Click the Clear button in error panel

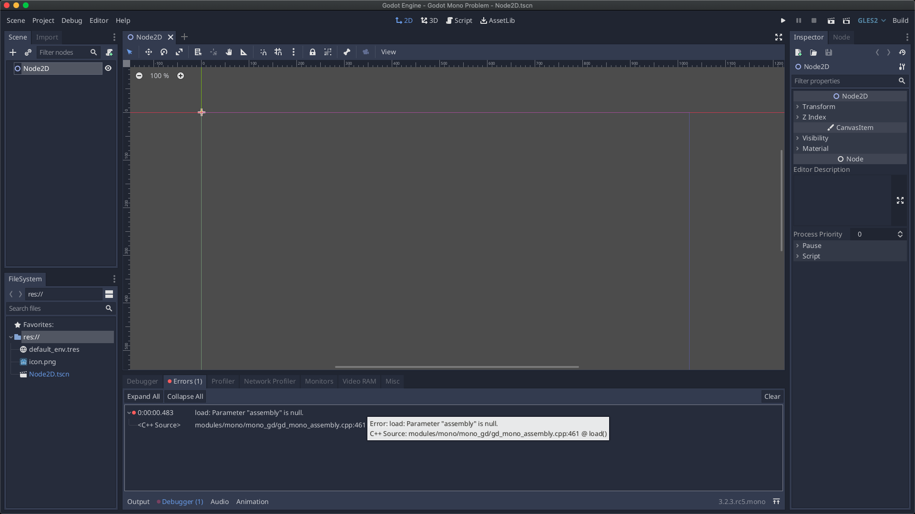pos(772,396)
